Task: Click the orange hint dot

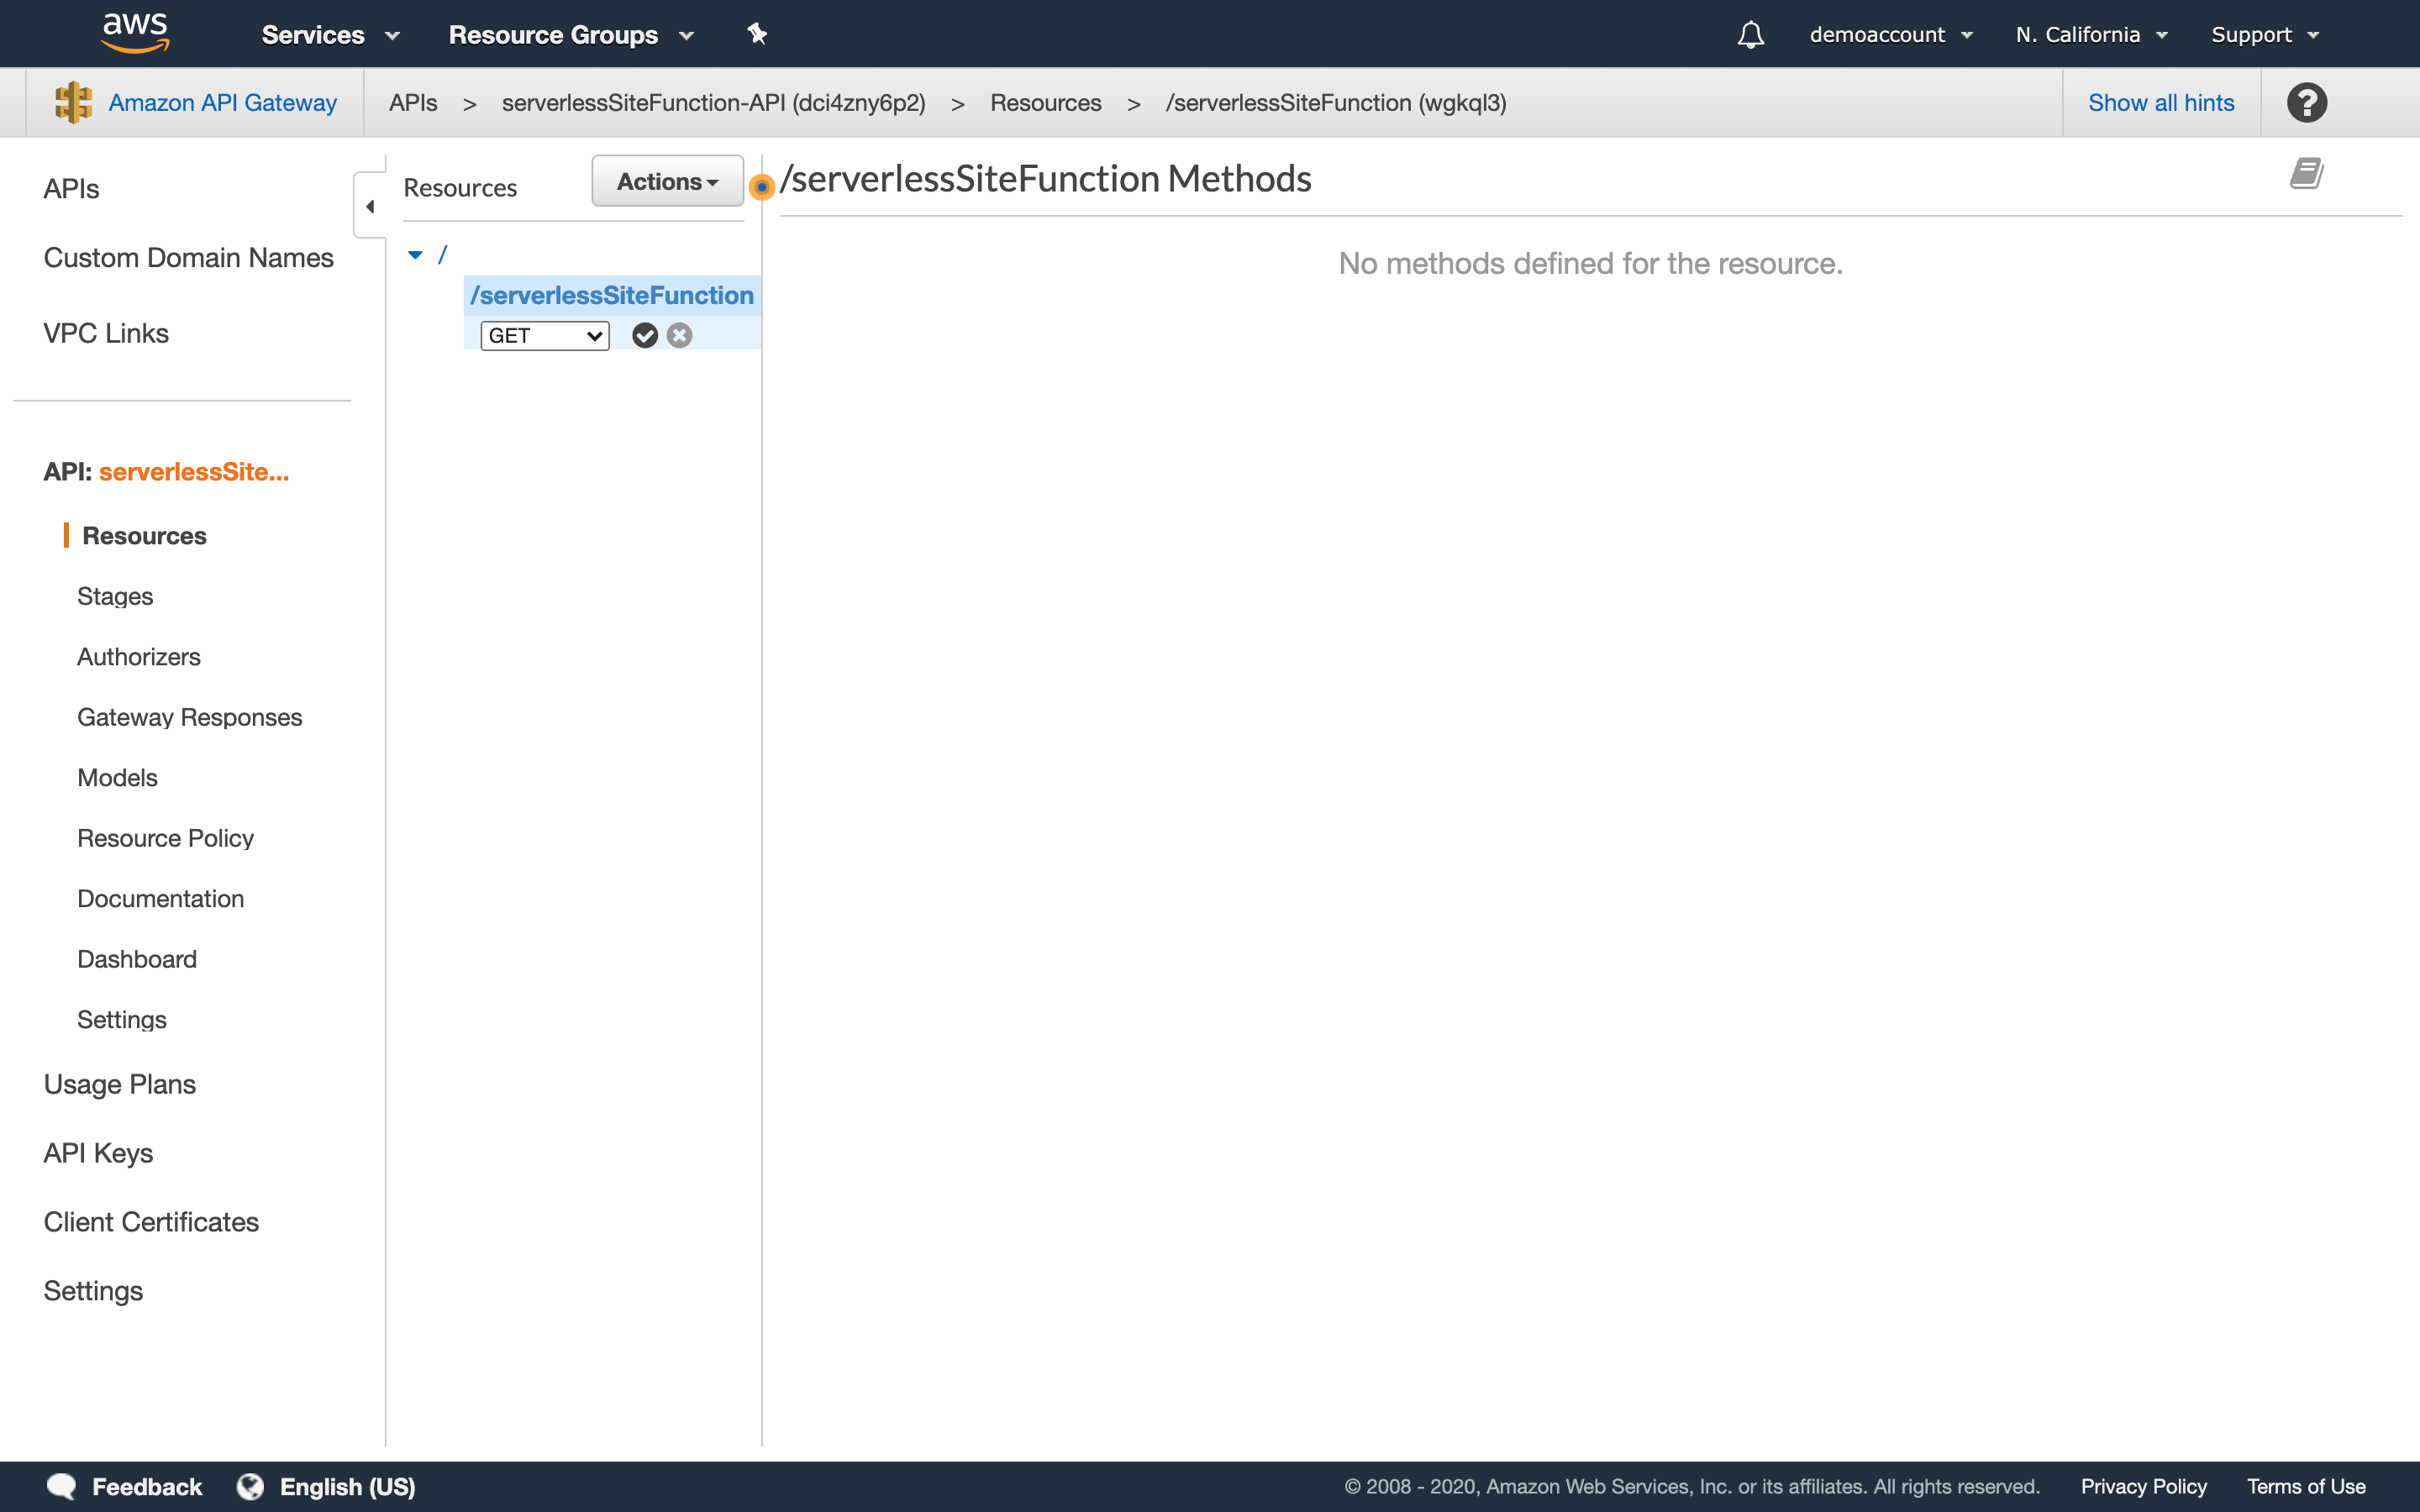Action: point(761,186)
